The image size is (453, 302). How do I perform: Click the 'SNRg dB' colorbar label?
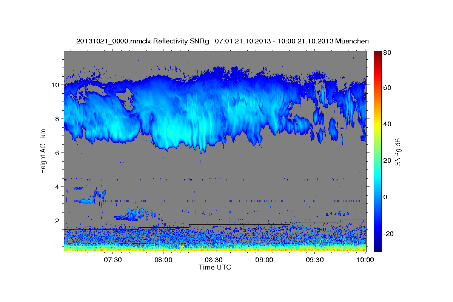[398, 152]
